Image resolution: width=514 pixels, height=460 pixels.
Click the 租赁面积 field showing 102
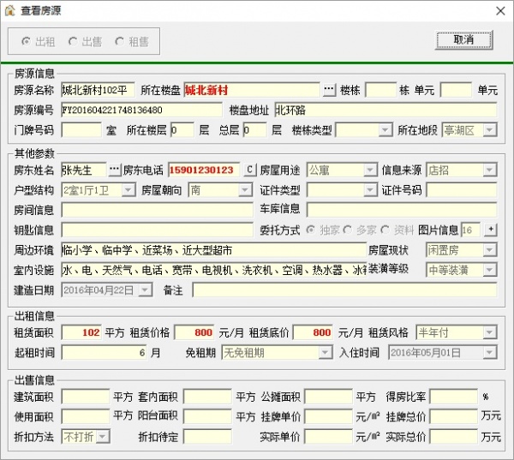tap(81, 332)
